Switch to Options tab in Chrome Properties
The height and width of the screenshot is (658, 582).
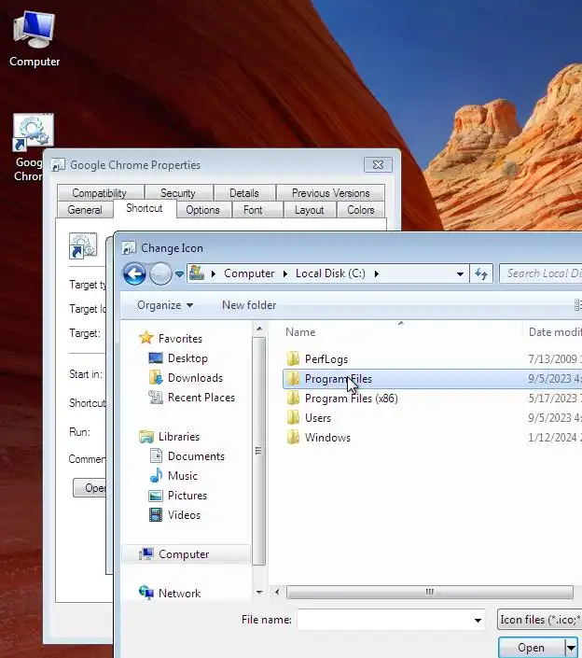click(x=203, y=209)
